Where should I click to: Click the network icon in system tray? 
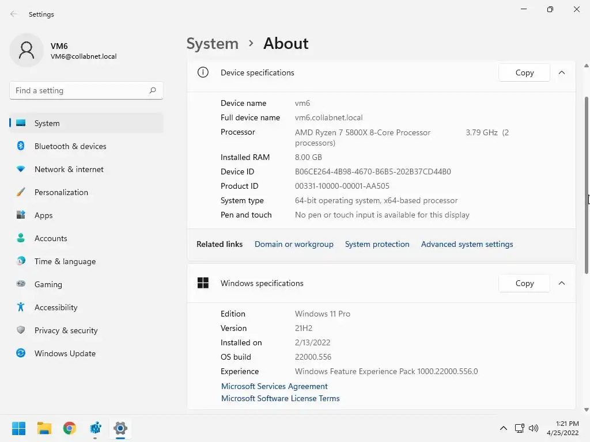click(x=520, y=428)
